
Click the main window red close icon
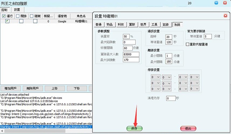pos(225,3)
